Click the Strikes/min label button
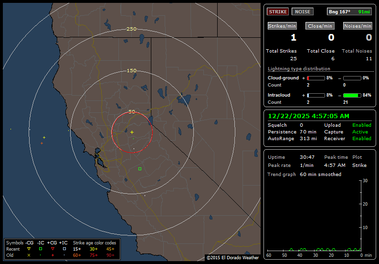Viewport: 379px width, 264px height. point(282,26)
